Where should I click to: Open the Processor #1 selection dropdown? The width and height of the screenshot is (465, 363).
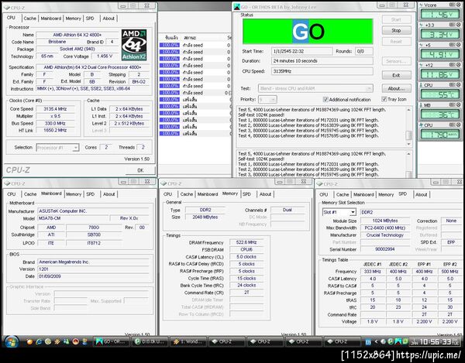coord(57,147)
